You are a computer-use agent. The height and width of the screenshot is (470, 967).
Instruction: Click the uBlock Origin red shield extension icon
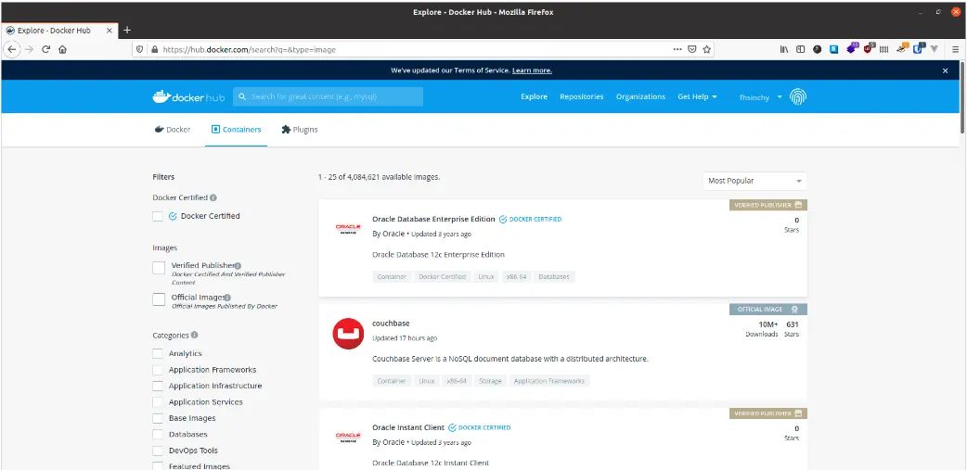pos(869,48)
